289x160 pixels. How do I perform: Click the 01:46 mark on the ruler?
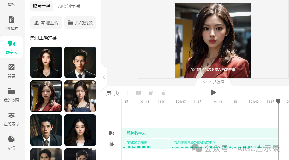[x=144, y=102]
